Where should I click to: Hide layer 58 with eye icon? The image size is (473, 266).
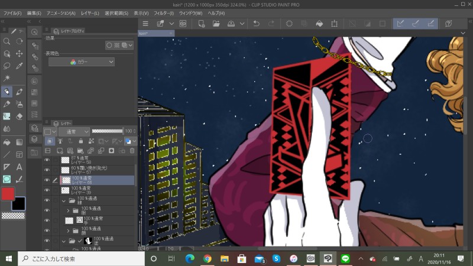[47, 160]
